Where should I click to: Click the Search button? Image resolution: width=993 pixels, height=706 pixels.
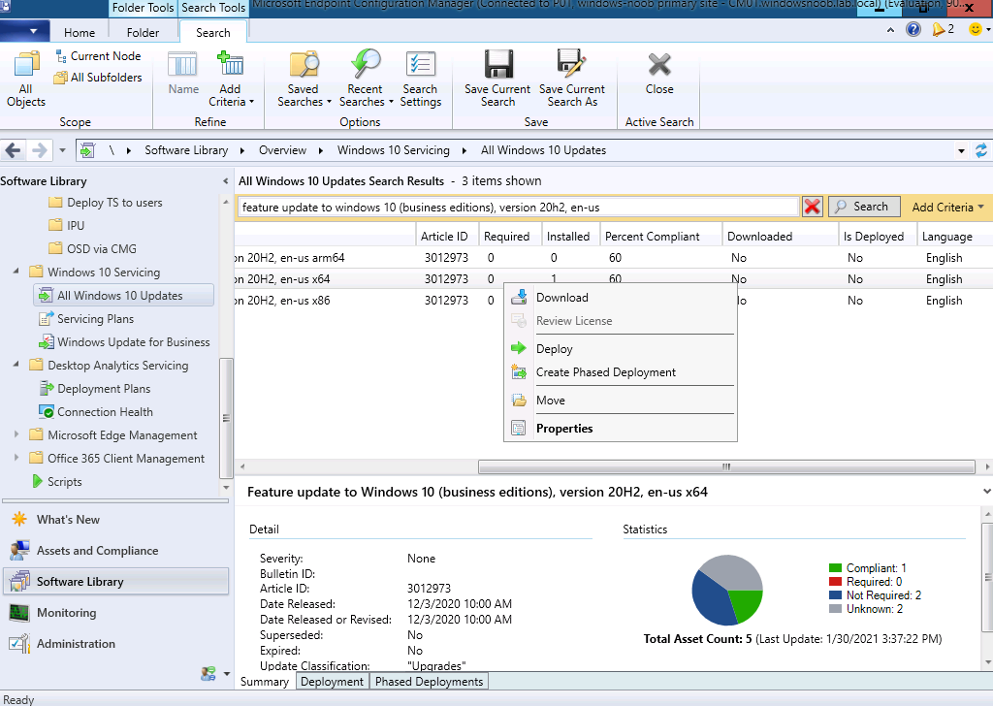[x=864, y=208]
